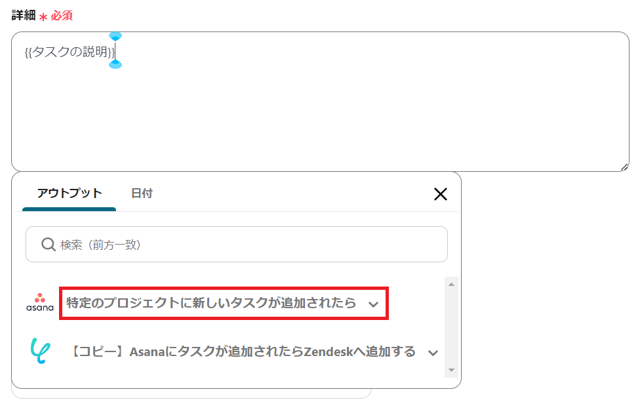Click the textarea resize grip corner
640x400 pixels.
tap(624, 167)
